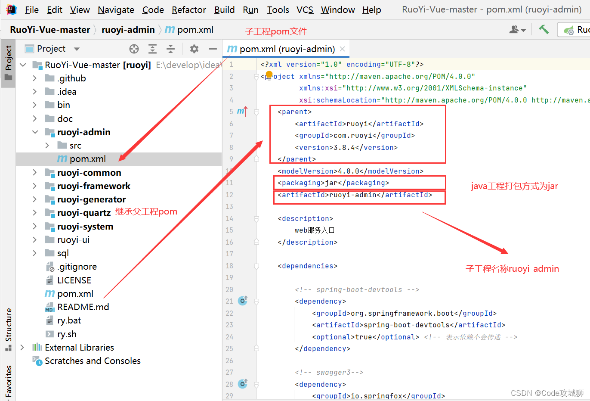This screenshot has width=590, height=401.
Task: Expand the ruoyi-quartz module
Action: pos(35,213)
